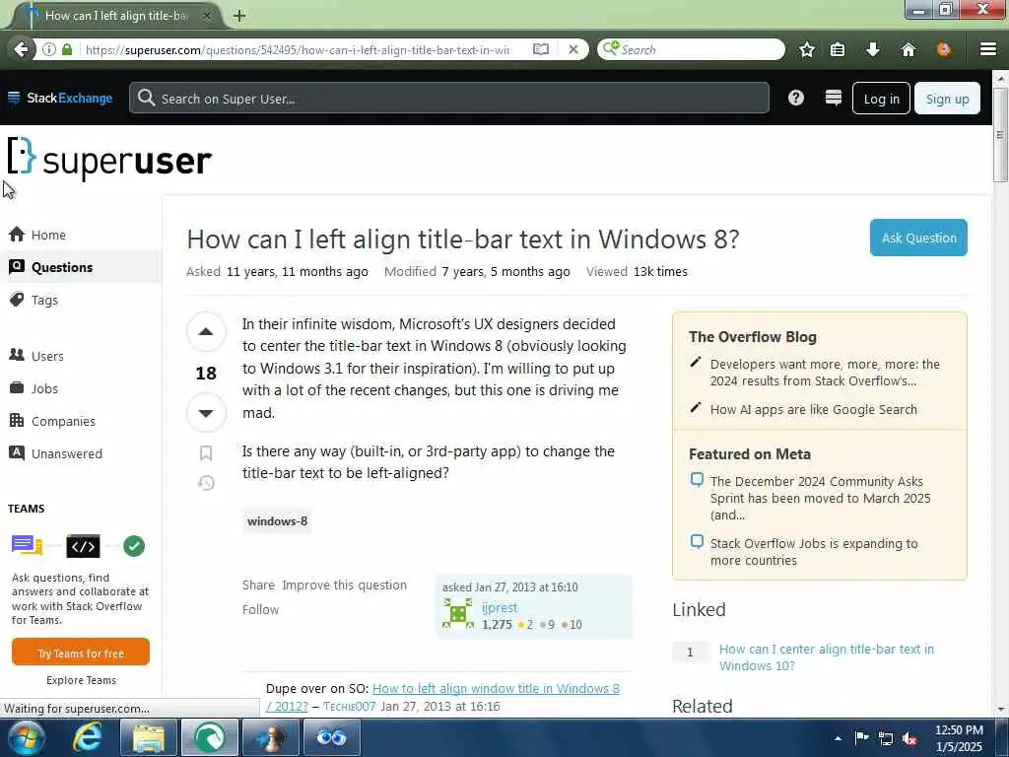1009x757 pixels.
Task: Stop loading page with the X button
Action: 573,49
